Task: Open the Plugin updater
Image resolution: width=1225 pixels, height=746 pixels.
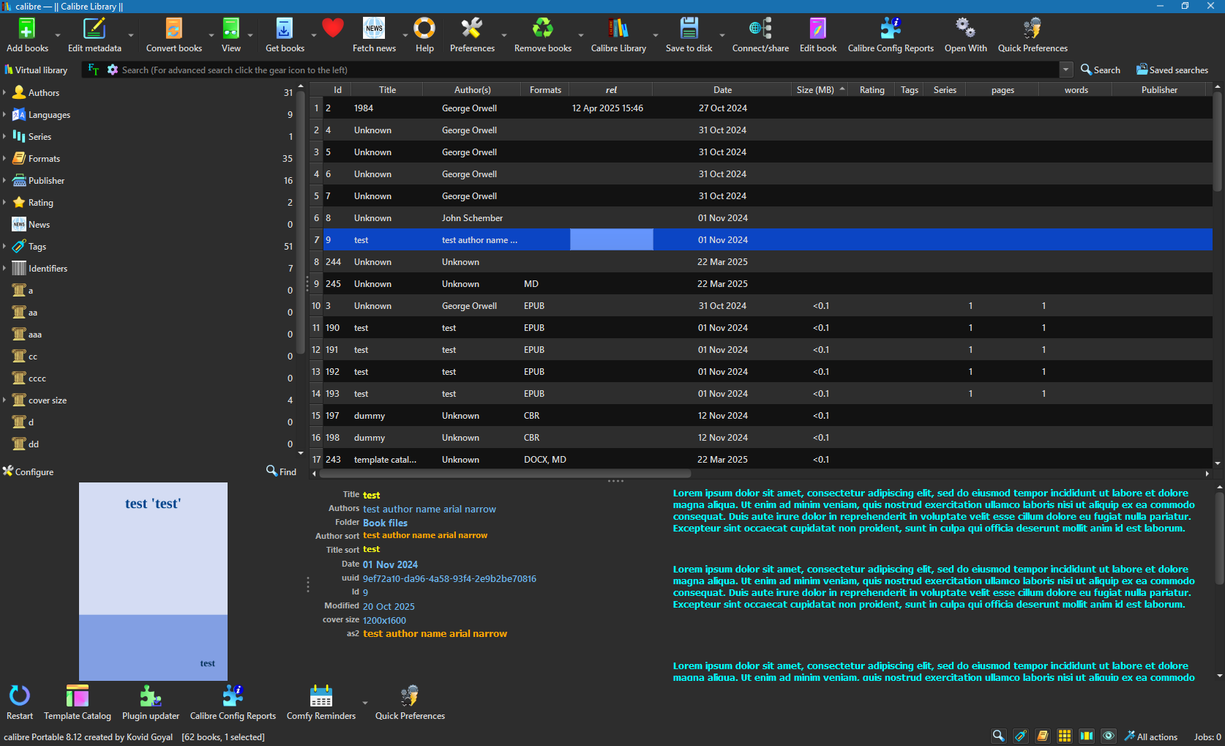Action: coord(150,695)
